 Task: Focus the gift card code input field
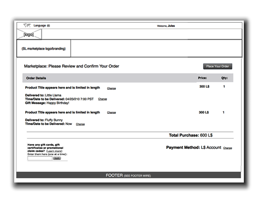40,158
